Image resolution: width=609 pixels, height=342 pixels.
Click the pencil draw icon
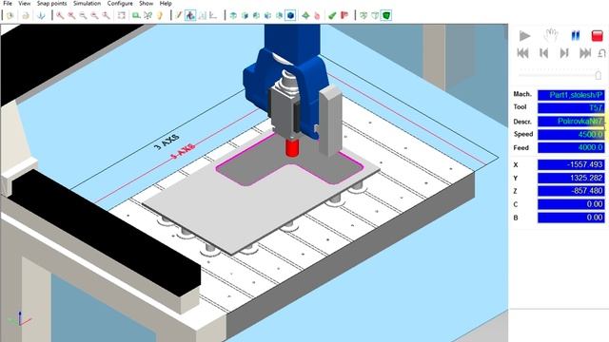(x=178, y=15)
